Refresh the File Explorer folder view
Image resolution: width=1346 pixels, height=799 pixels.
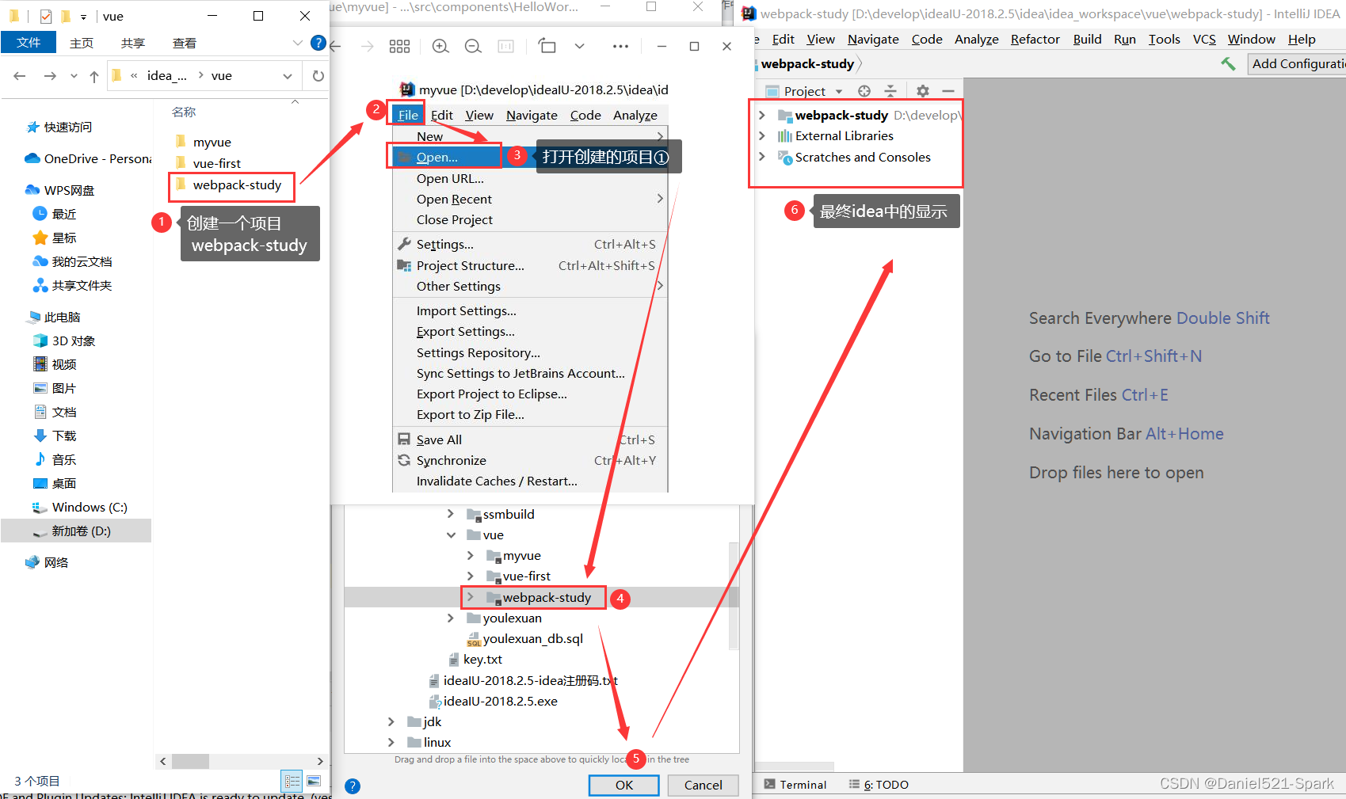(318, 76)
